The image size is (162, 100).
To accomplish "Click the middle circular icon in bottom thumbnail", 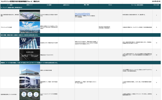I will tap(30, 94).
